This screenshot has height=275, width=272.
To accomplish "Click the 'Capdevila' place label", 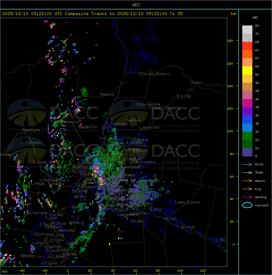I will [x=88, y=127].
